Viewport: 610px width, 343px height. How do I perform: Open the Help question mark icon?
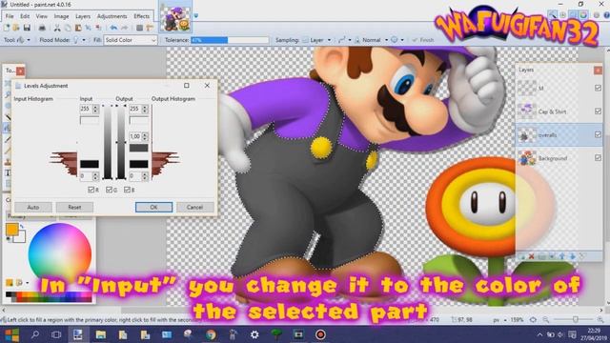pyautogui.click(x=606, y=15)
